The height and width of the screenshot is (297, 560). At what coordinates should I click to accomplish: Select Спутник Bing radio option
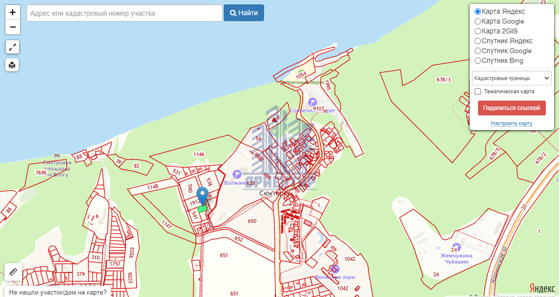pyautogui.click(x=478, y=61)
